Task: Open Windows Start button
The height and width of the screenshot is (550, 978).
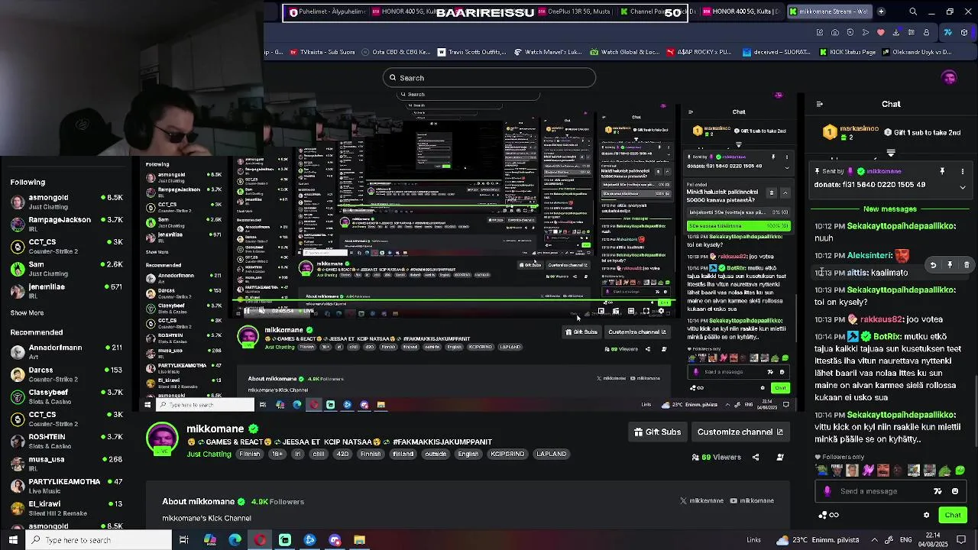Action: pyautogui.click(x=13, y=540)
